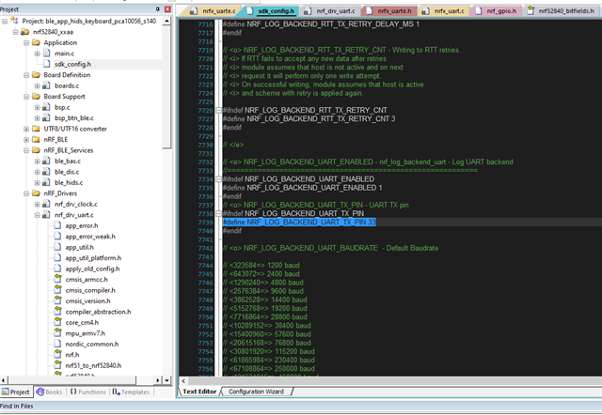
Task: Click project tree scroll down arrow
Action: [x=166, y=380]
